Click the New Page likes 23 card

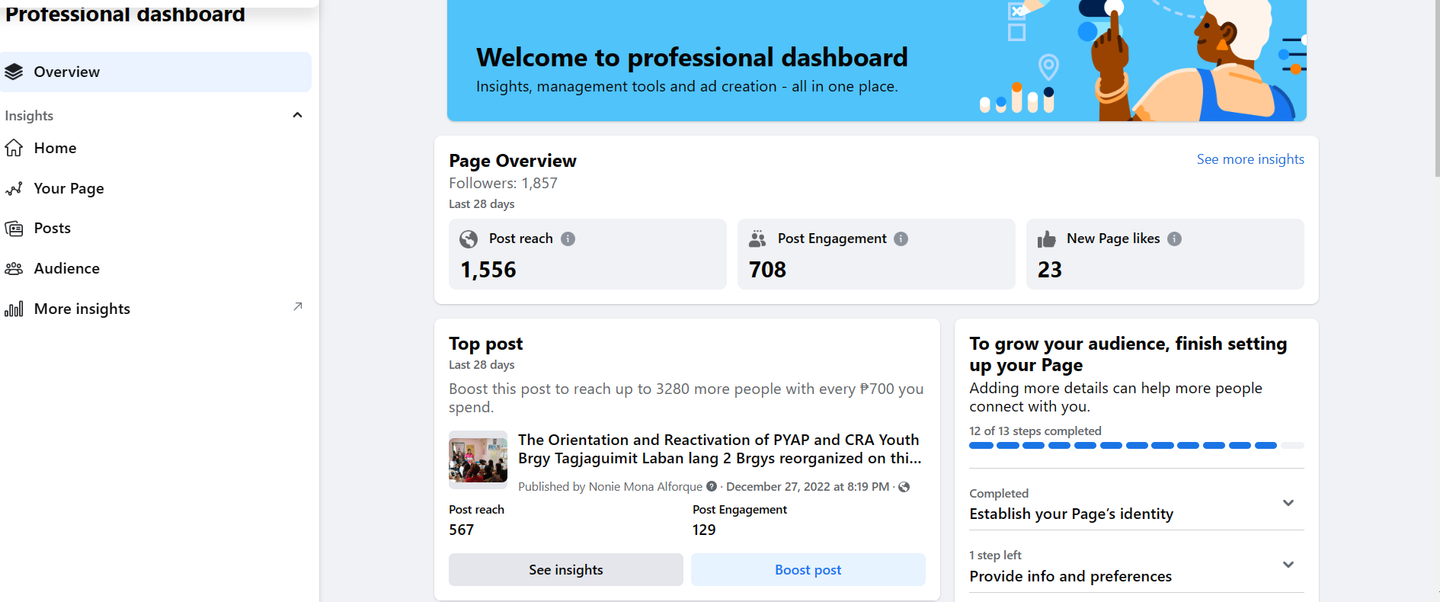tap(1165, 254)
